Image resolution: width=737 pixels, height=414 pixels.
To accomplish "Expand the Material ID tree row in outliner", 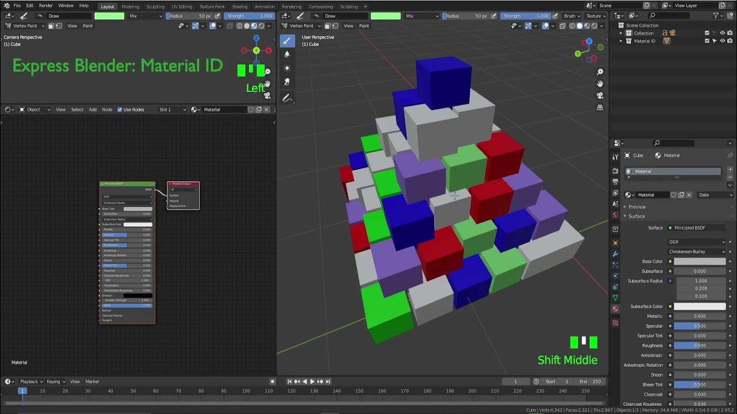I will pyautogui.click(x=621, y=41).
